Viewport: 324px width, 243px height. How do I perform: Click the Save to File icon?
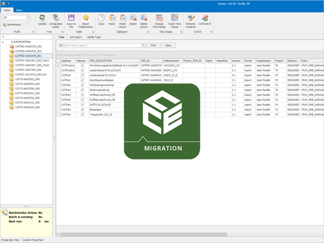[x=71, y=18]
